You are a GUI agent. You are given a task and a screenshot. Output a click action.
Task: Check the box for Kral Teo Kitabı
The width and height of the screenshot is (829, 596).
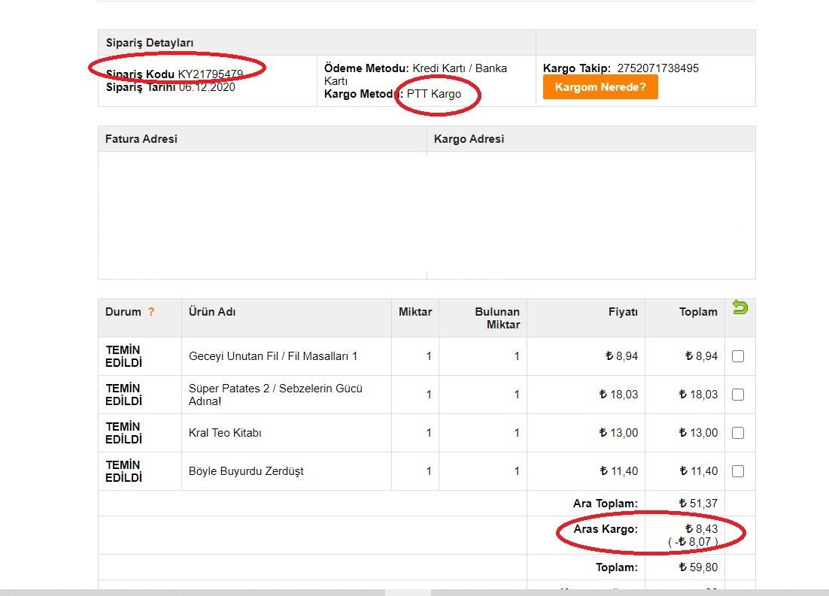(x=738, y=433)
